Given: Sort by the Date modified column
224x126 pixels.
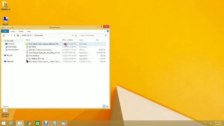Looking at the screenshot, I should pyautogui.click(x=68, y=40).
